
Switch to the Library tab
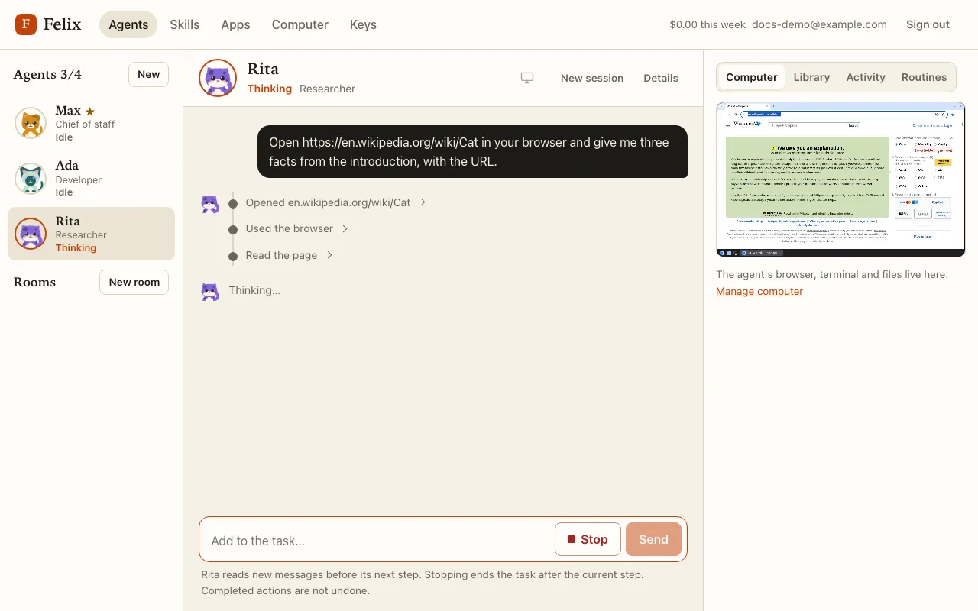[x=811, y=77]
